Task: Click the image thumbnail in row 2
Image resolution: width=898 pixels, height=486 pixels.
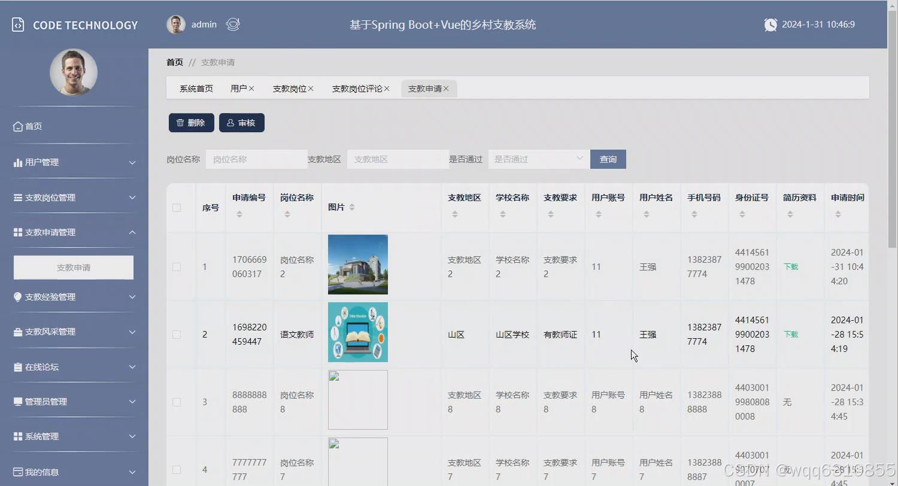Action: point(357,332)
